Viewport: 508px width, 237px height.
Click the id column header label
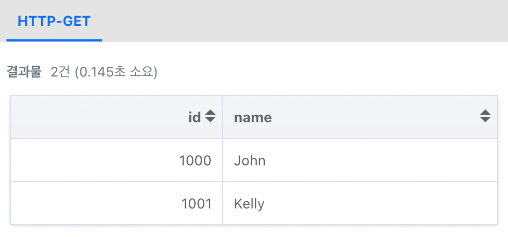coord(195,117)
